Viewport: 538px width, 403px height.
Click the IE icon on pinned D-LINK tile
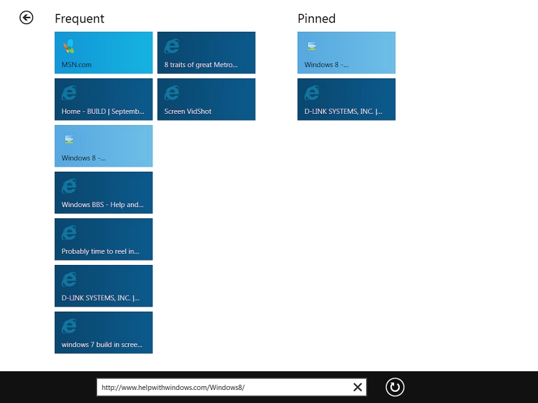coord(312,93)
